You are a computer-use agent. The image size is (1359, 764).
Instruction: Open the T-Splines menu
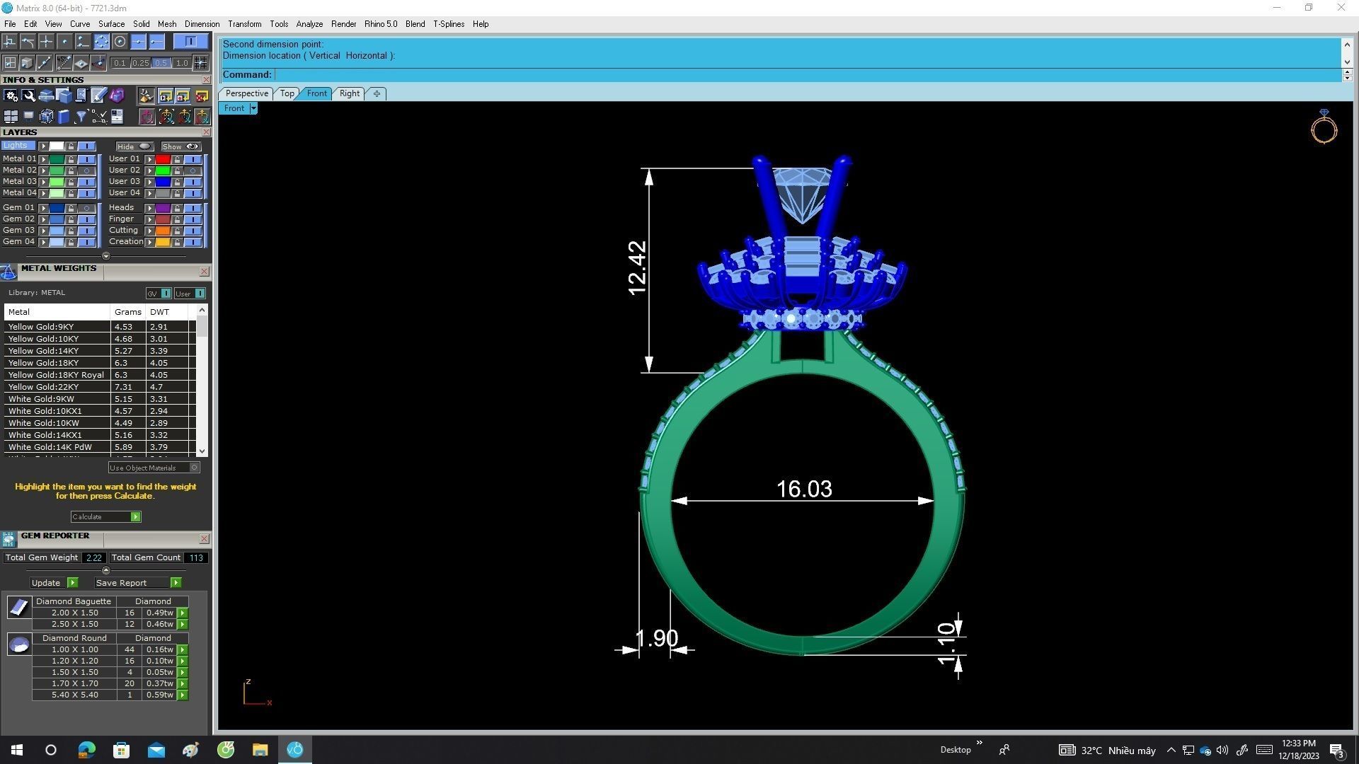(449, 24)
